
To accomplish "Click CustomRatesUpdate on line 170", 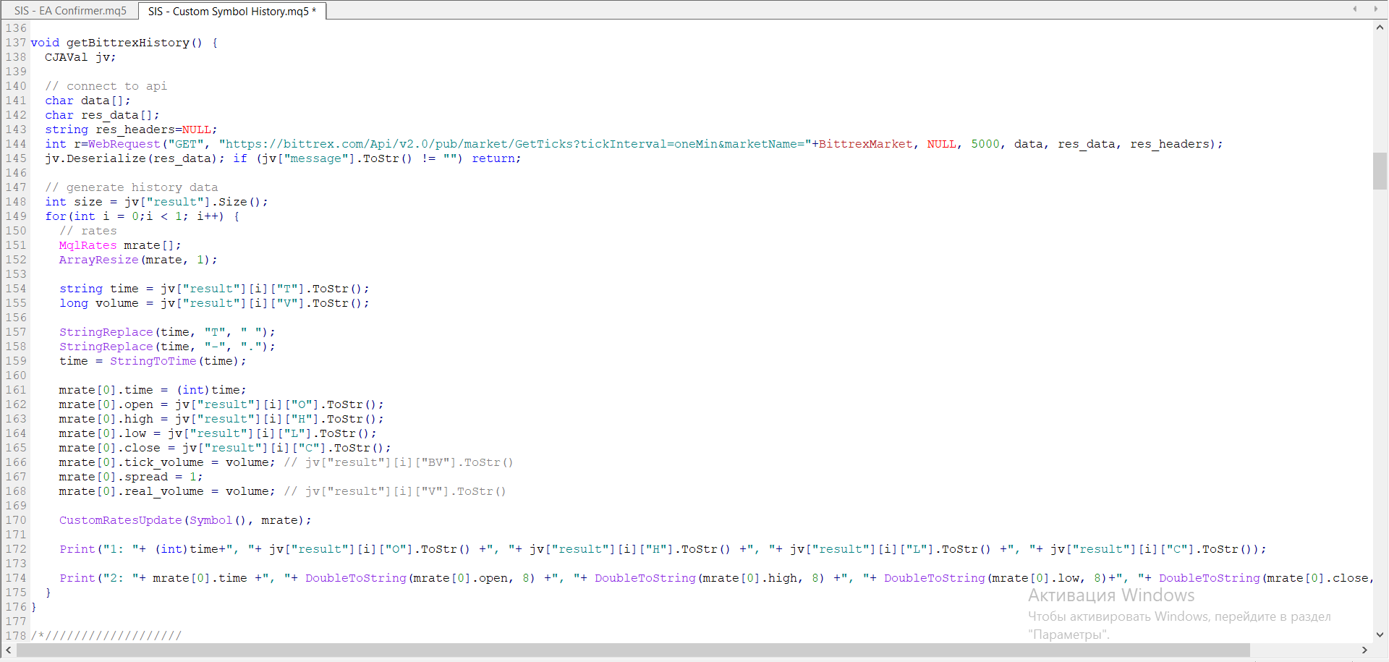I will [x=120, y=520].
